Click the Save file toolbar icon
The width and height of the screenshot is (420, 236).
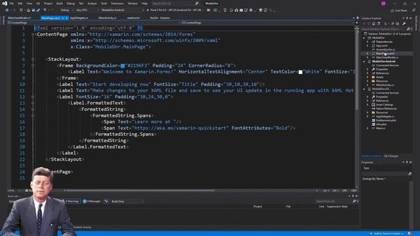click(x=33, y=10)
